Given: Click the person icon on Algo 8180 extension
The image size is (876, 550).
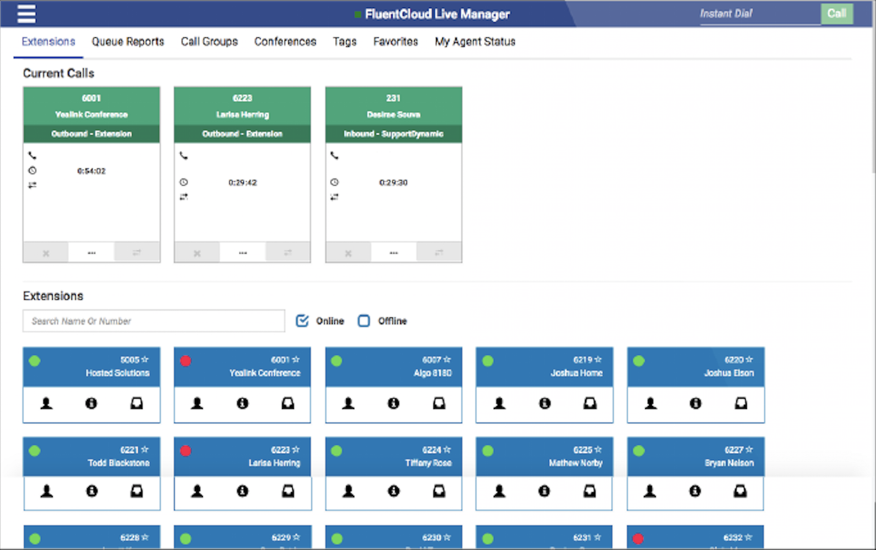Looking at the screenshot, I should click(x=349, y=403).
